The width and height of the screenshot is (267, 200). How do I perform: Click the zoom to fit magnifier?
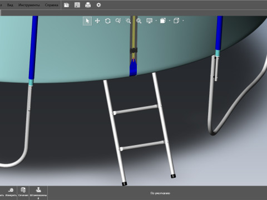click(139, 21)
